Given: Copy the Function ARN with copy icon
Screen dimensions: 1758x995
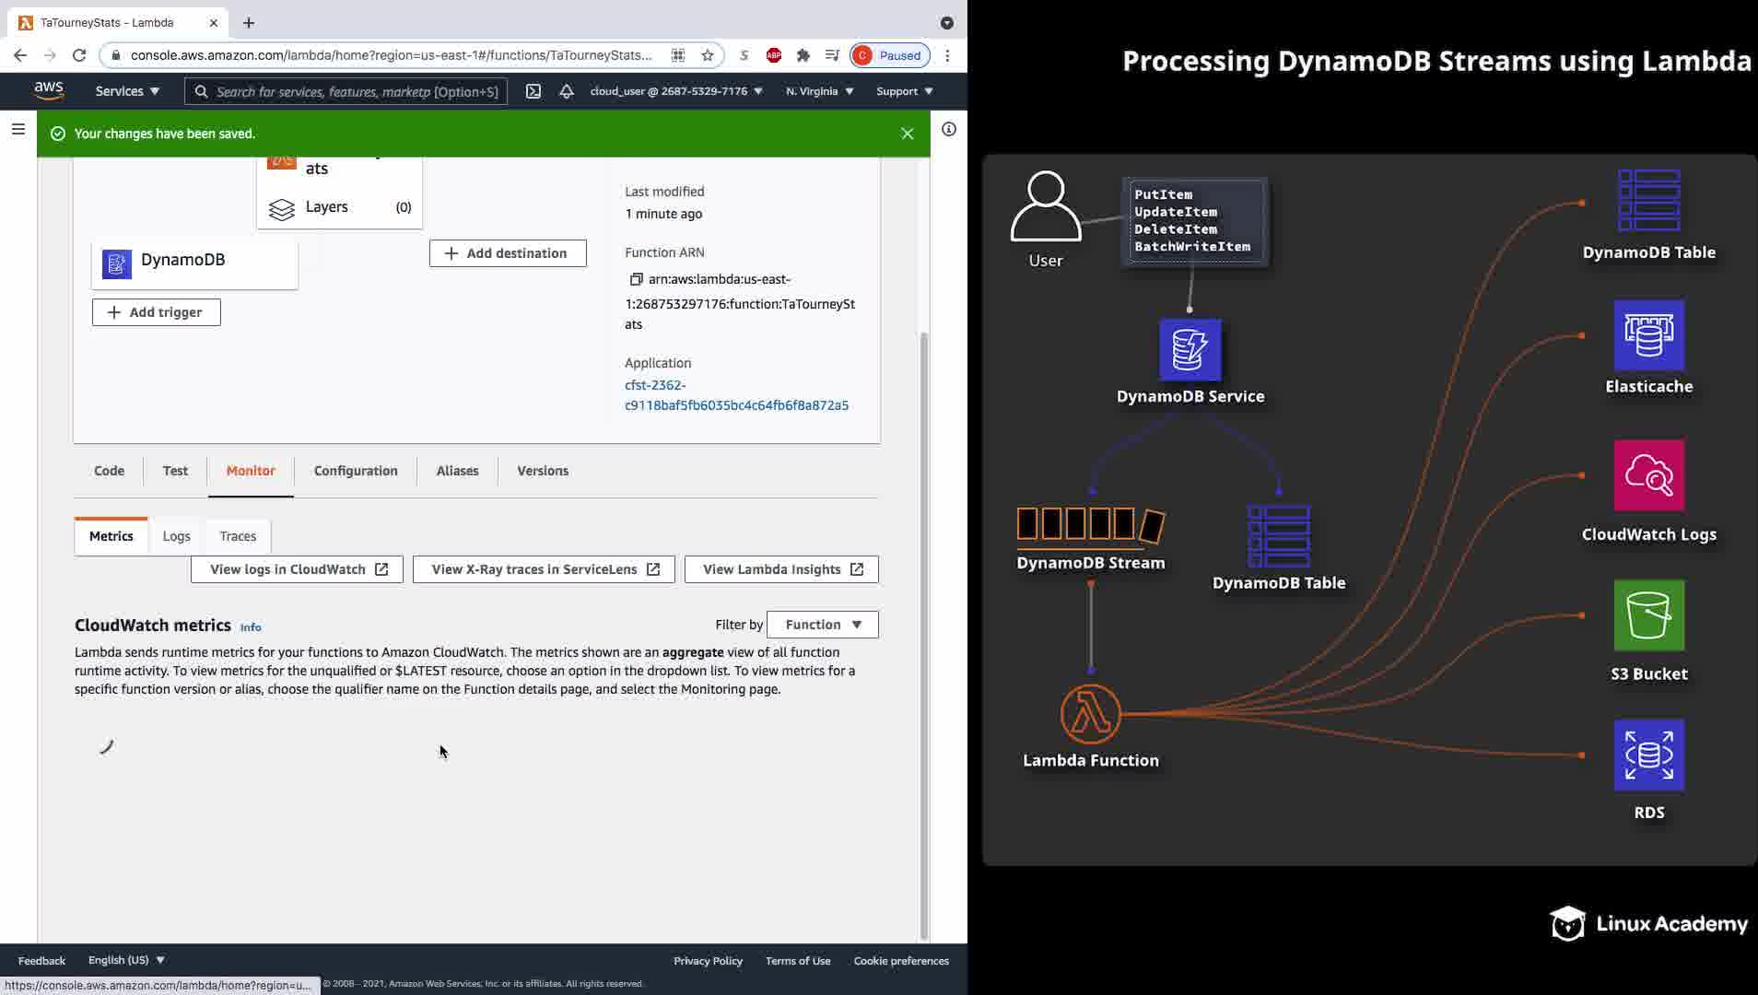Looking at the screenshot, I should tap(636, 279).
